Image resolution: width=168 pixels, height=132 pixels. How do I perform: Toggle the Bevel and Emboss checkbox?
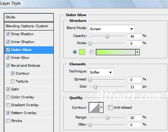(x=8, y=65)
